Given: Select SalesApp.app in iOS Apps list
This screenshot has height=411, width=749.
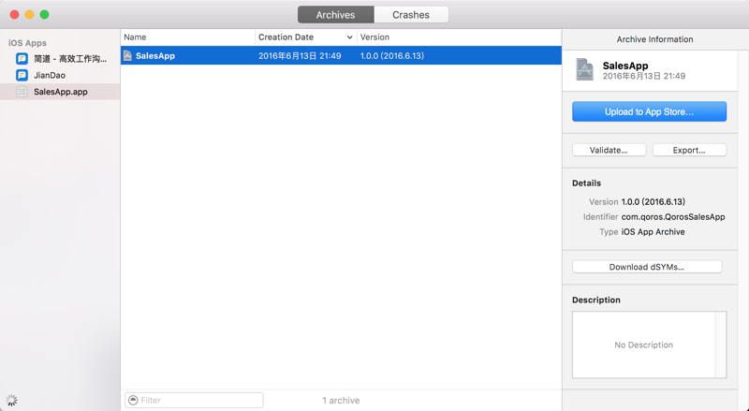Looking at the screenshot, I should coord(61,92).
